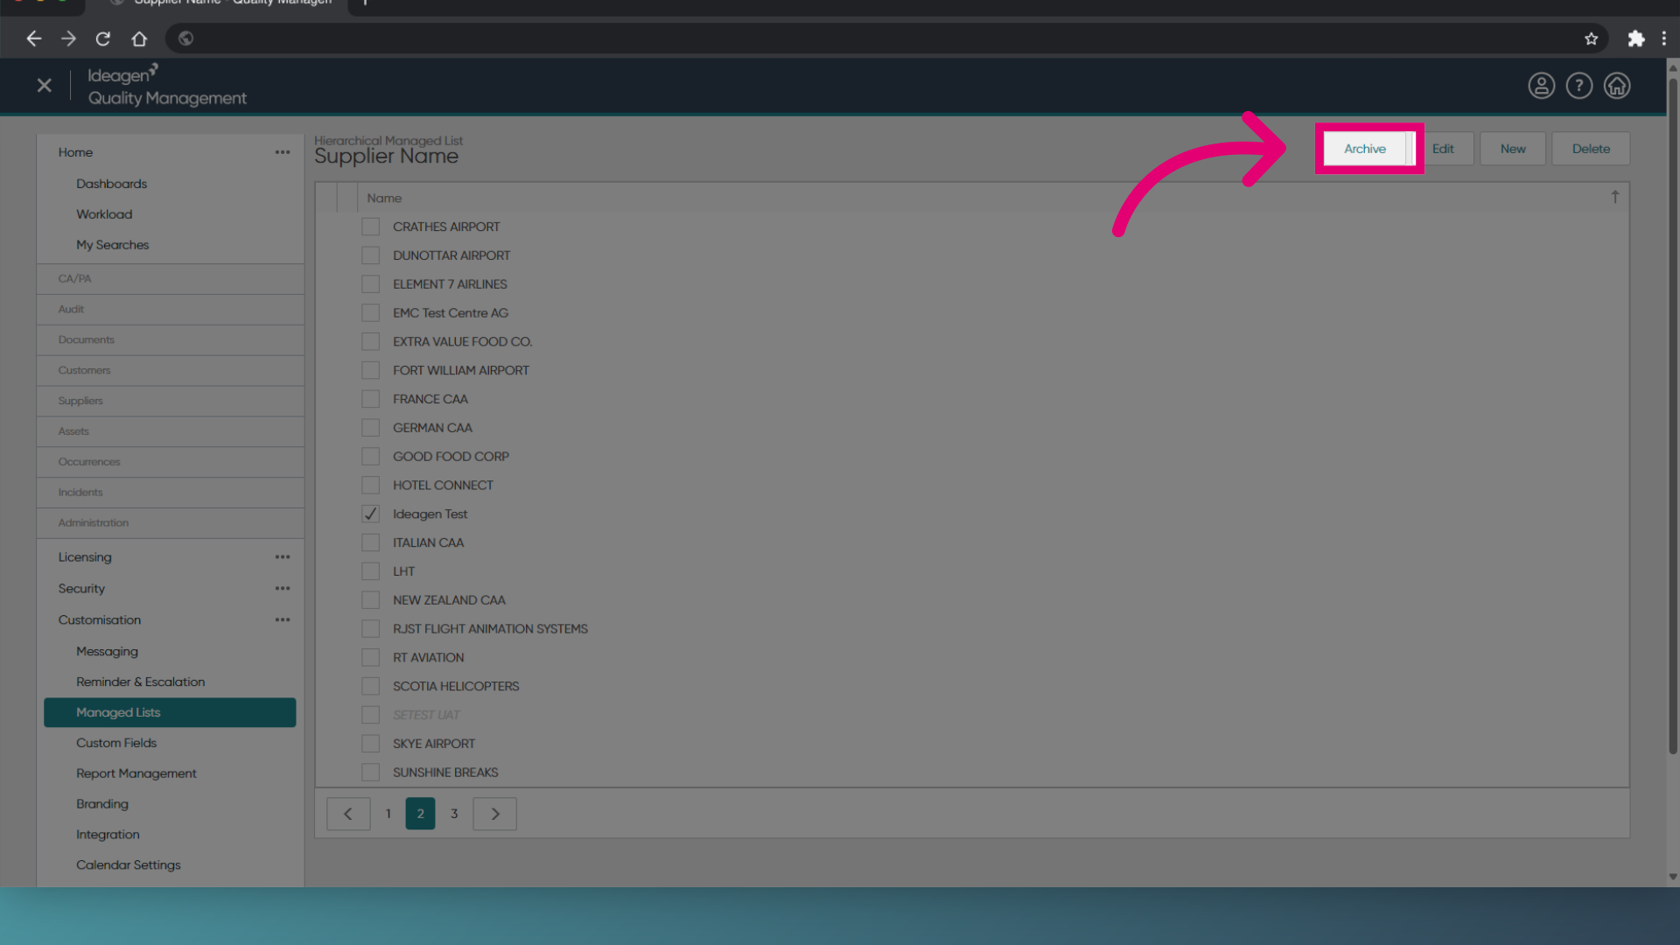Tick the SETEST UAT checkbox
Viewport: 1680px width, 945px height.
coord(371,715)
